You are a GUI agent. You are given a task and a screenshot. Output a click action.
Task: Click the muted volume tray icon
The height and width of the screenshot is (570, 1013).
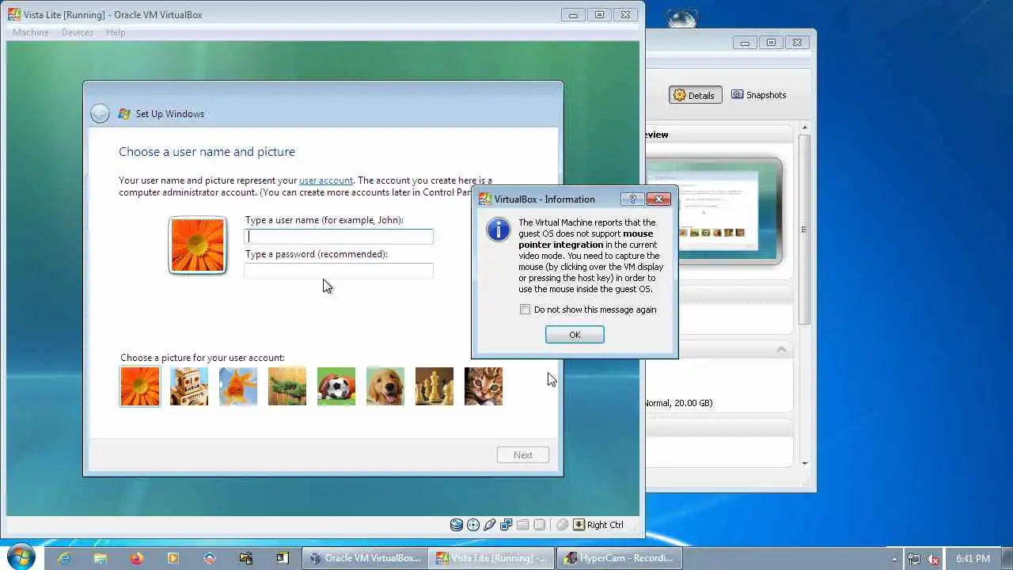click(933, 559)
